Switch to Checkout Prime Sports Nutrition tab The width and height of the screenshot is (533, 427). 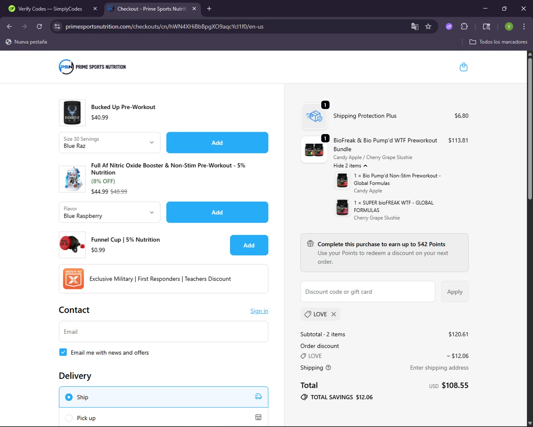point(153,9)
